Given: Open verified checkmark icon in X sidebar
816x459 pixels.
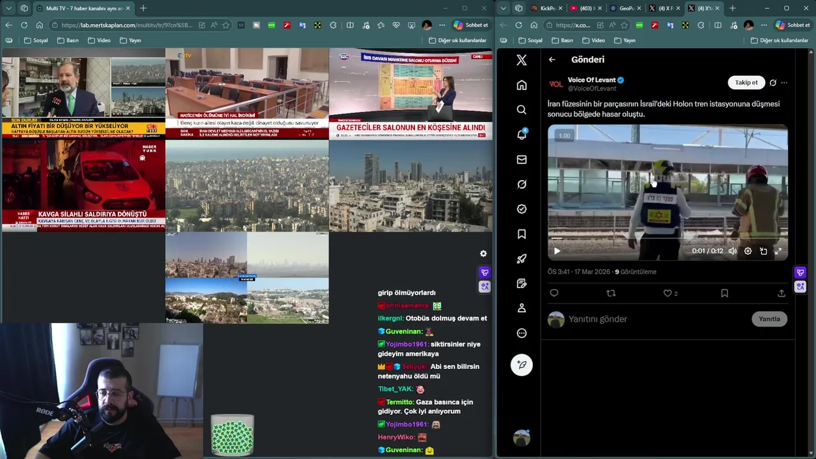Looking at the screenshot, I should point(521,209).
